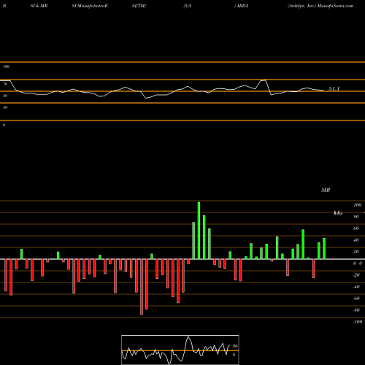
Task: Click the rightmost green MR histogram bar
Action: pyautogui.click(x=324, y=248)
